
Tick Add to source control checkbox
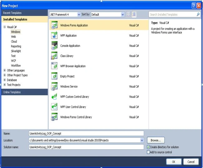[148, 152]
